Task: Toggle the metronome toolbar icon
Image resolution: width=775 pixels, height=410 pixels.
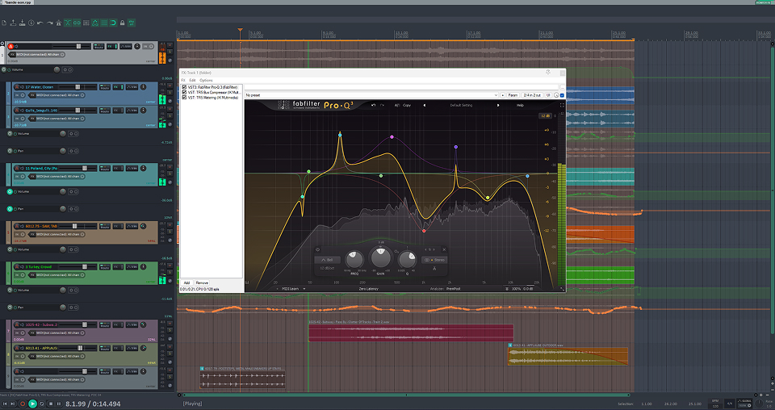Action: click(x=58, y=23)
